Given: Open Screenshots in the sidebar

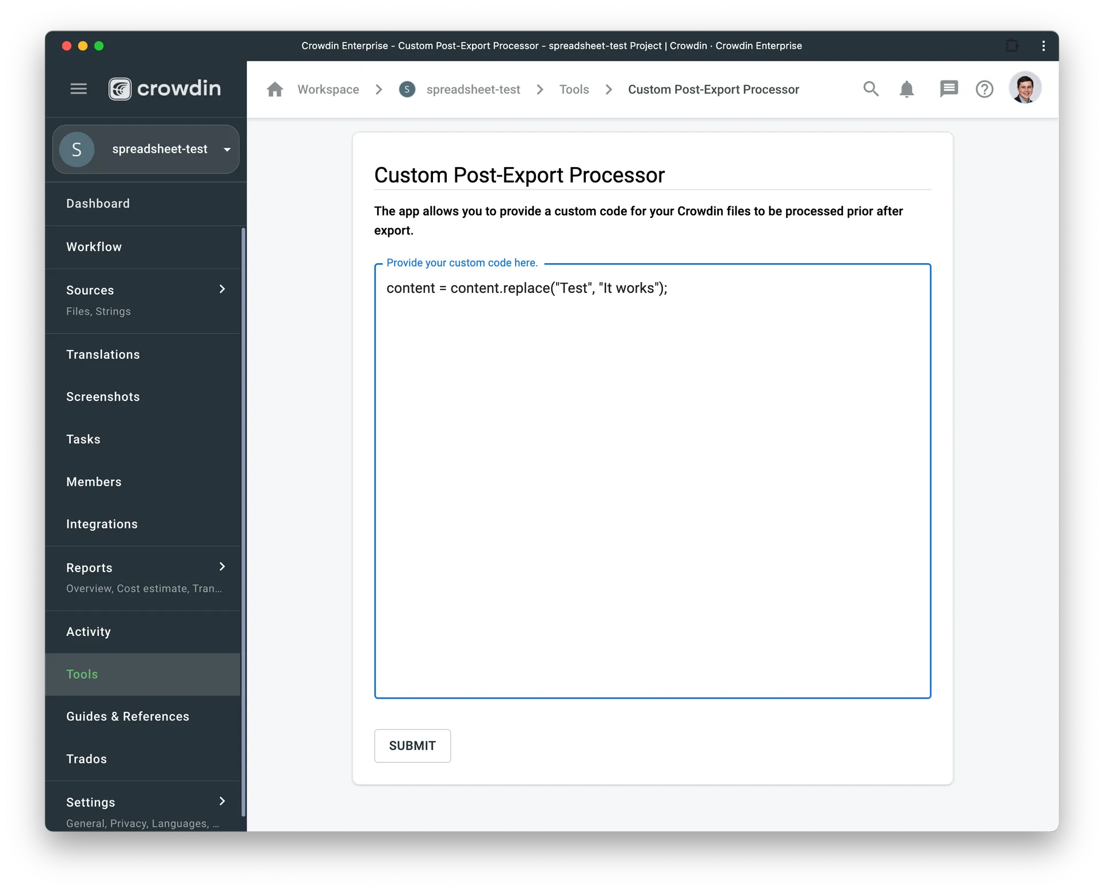Looking at the screenshot, I should (143, 397).
